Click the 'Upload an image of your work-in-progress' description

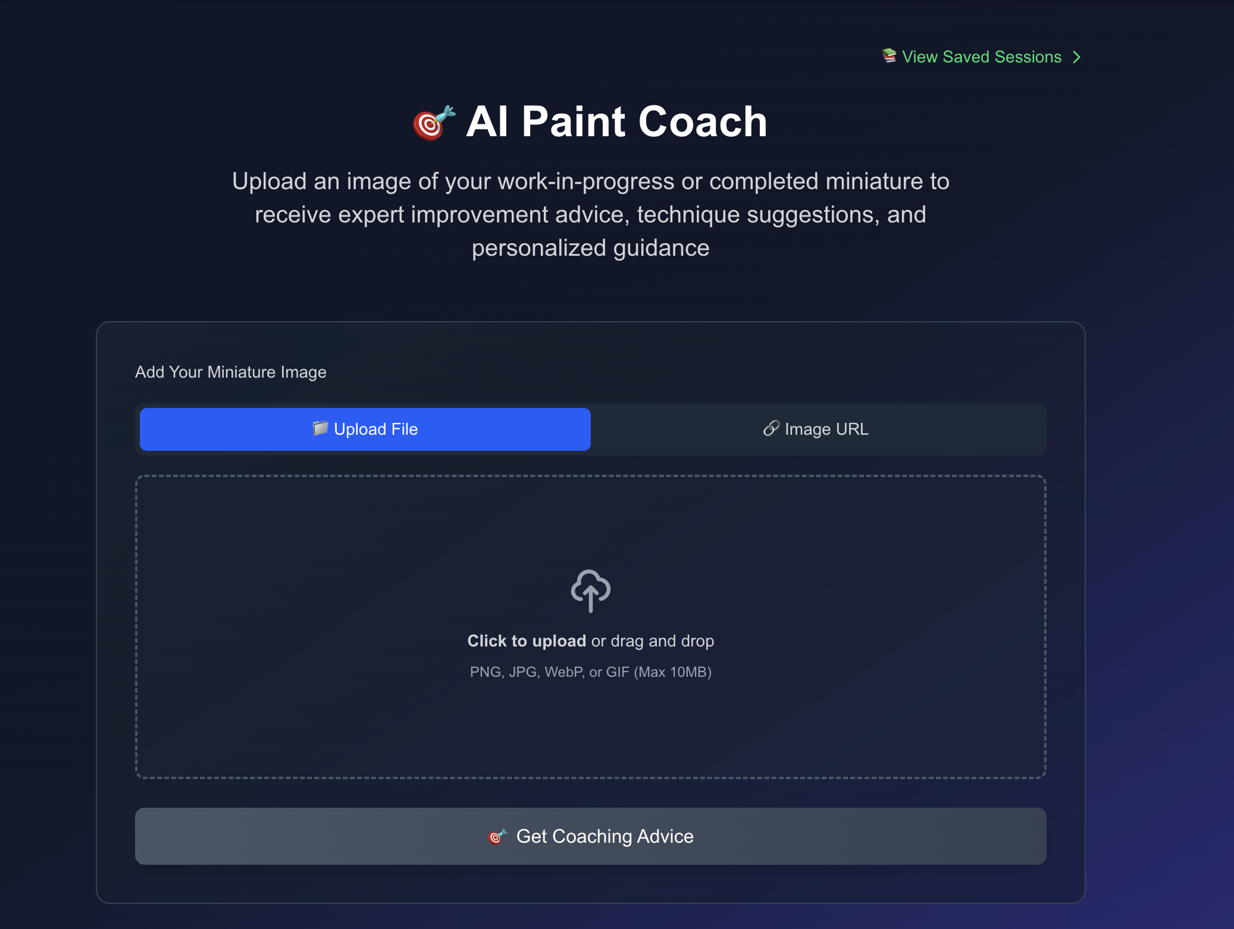point(591,215)
